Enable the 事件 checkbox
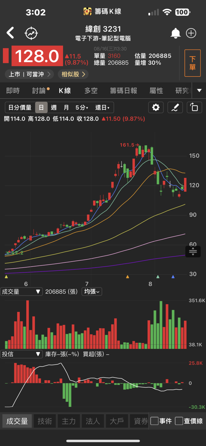This screenshot has height=446, width=206. tap(155, 421)
